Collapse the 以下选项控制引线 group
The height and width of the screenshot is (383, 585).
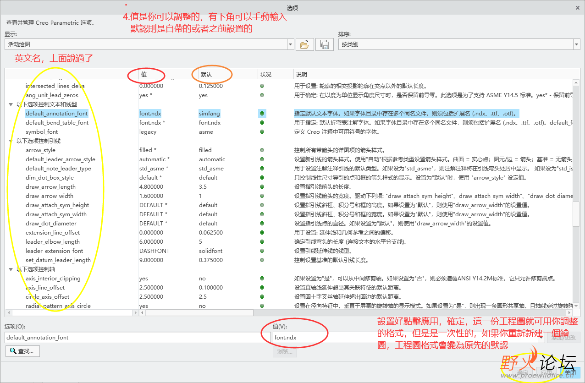[x=11, y=141]
